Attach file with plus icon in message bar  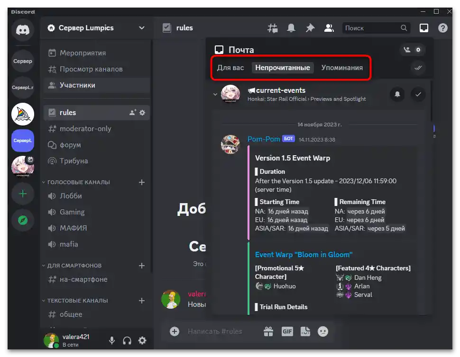point(175,331)
